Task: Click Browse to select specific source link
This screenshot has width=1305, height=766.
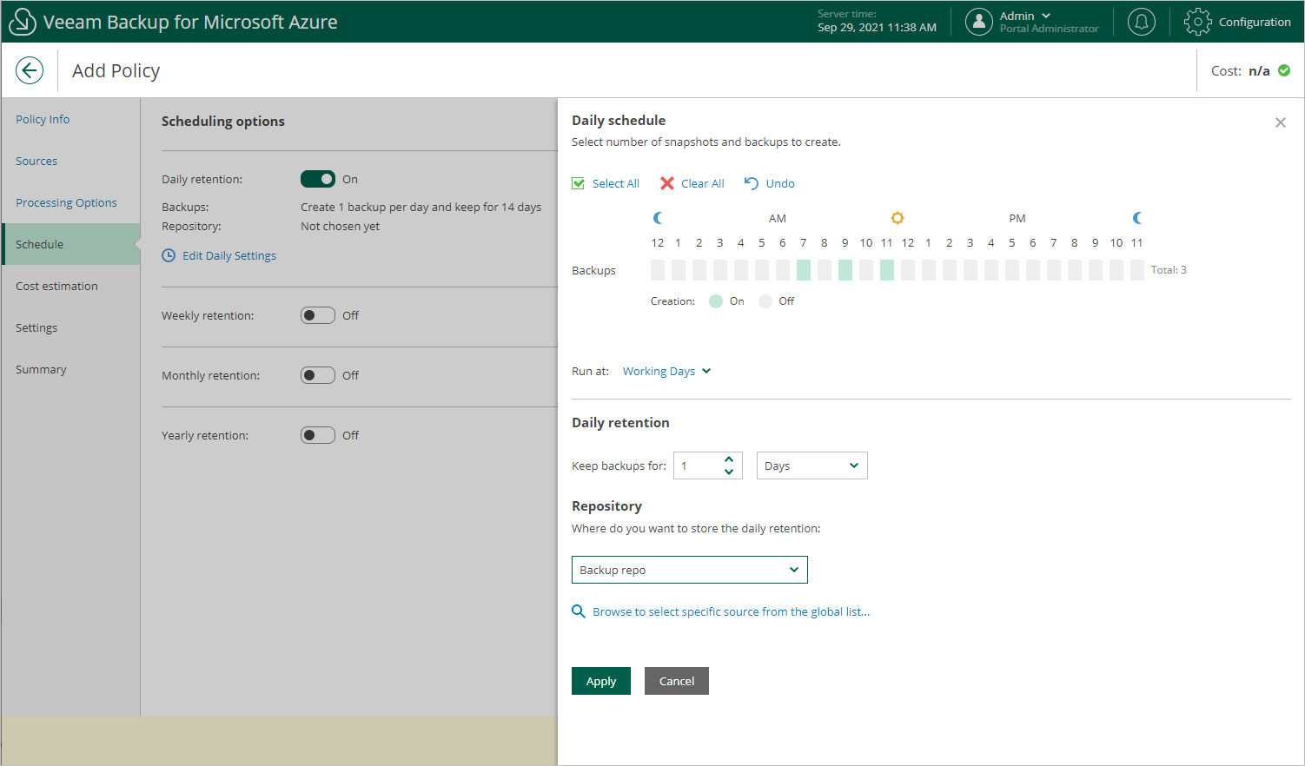Action: point(732,611)
